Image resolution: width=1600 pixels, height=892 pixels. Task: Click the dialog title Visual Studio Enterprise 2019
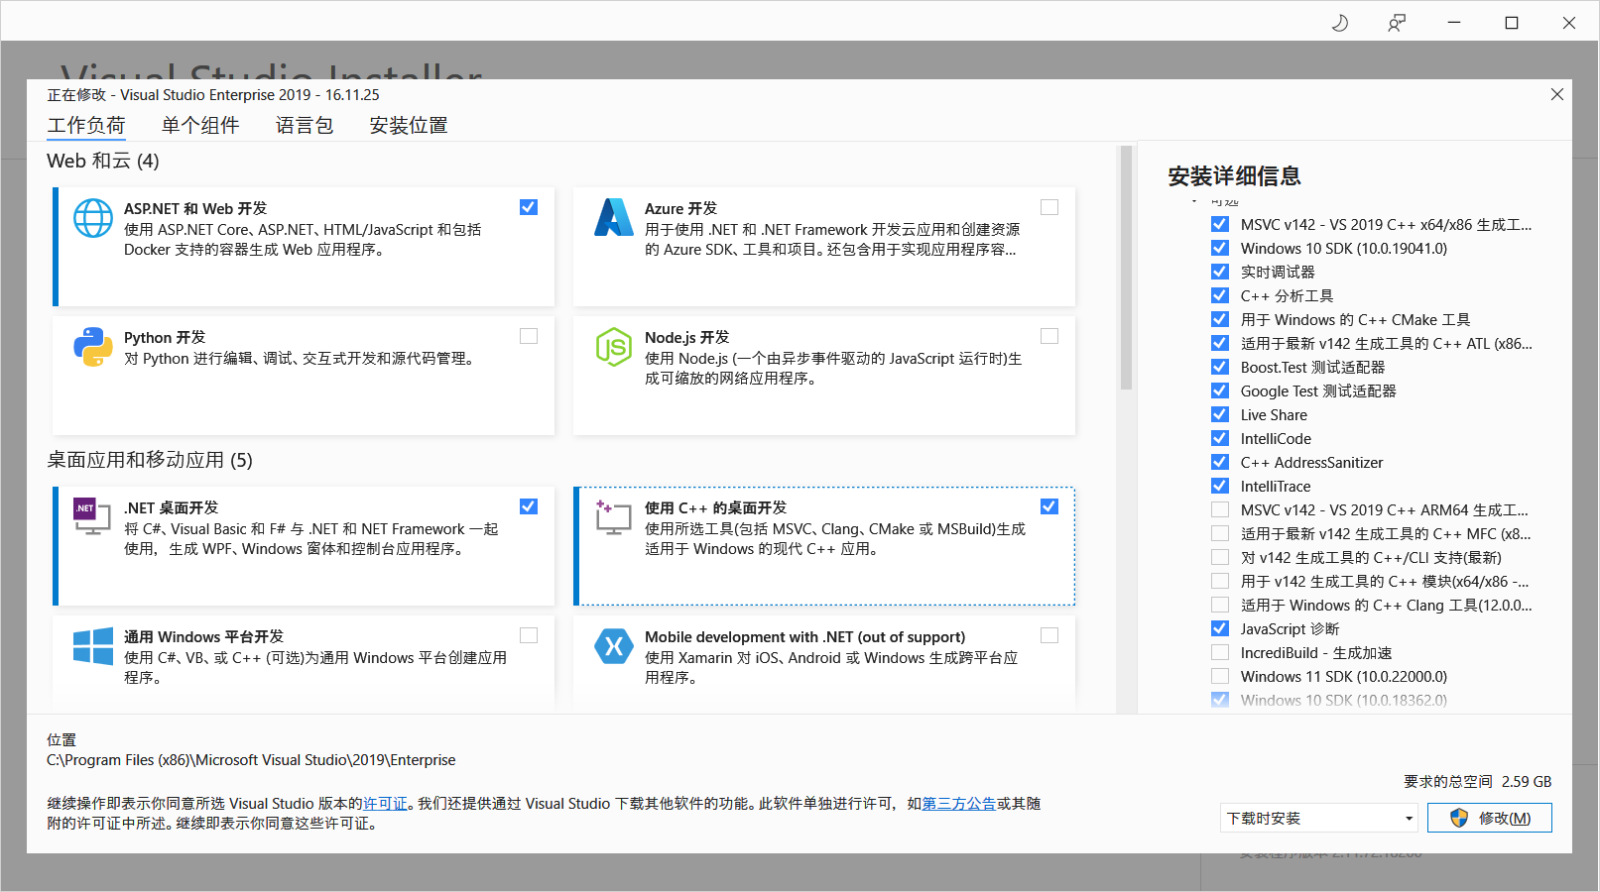[x=215, y=95]
